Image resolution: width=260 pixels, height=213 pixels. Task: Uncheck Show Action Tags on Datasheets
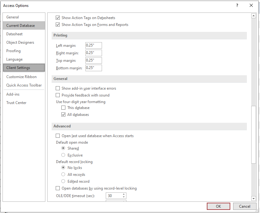pyautogui.click(x=58, y=18)
